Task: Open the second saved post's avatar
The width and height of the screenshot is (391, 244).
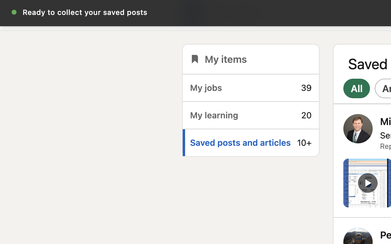Action: (358, 236)
